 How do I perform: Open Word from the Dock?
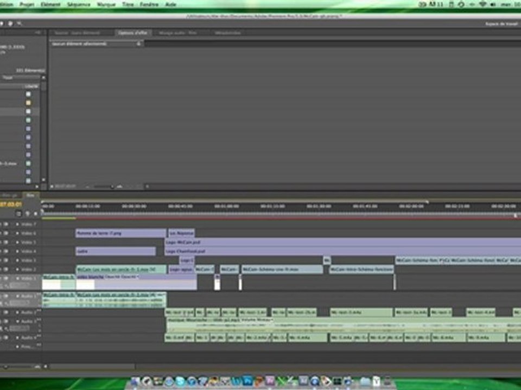236,381
